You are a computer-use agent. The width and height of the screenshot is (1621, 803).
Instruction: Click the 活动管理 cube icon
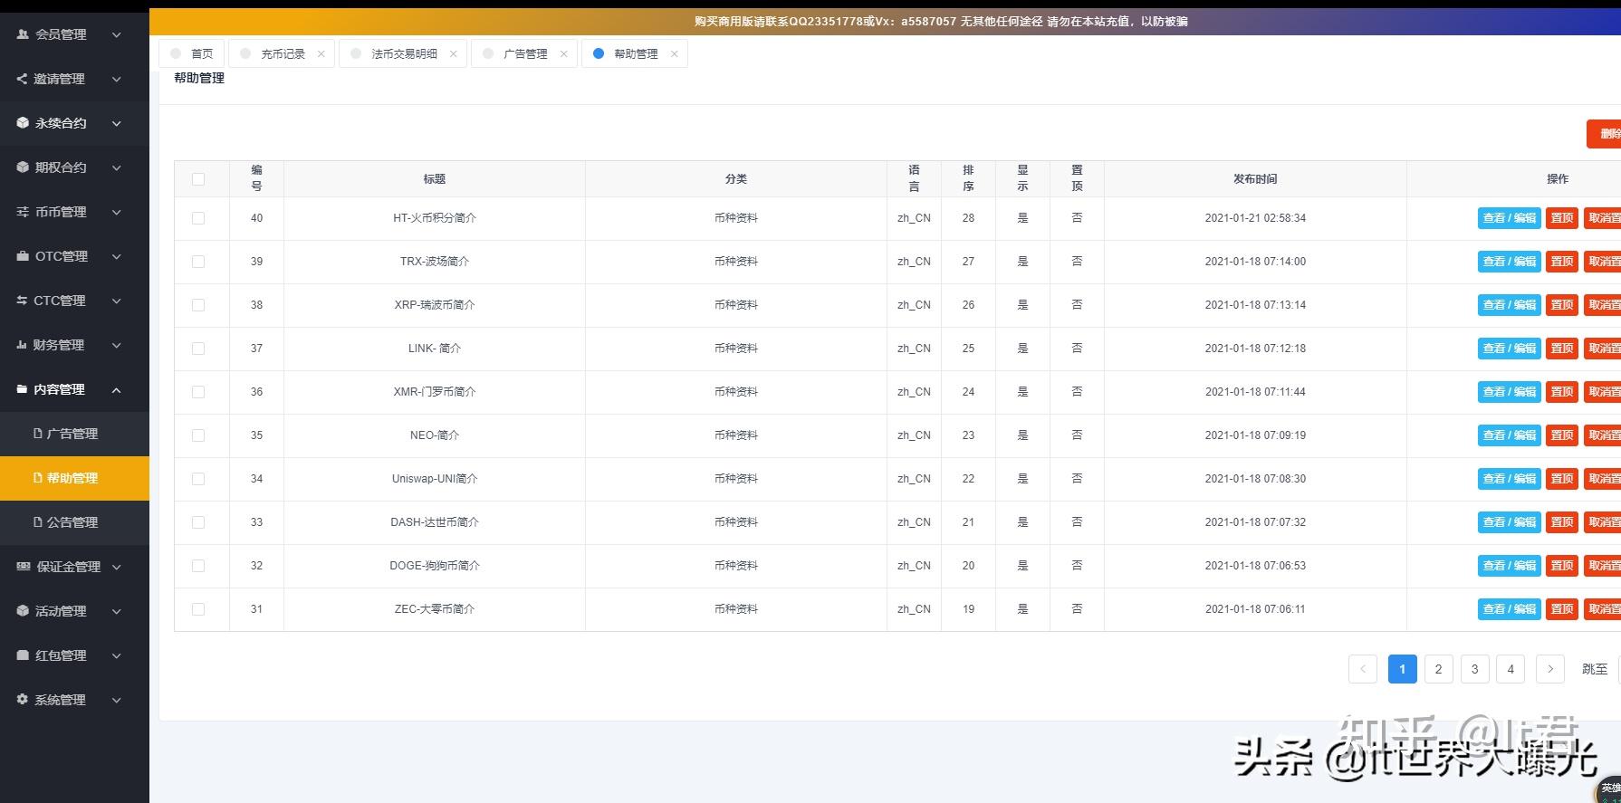23,611
